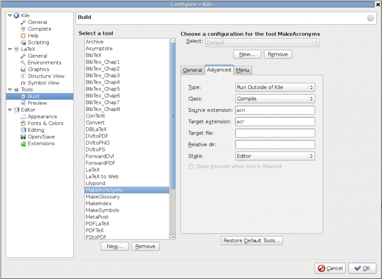
Task: Click the Graphics icon
Action: point(23,70)
